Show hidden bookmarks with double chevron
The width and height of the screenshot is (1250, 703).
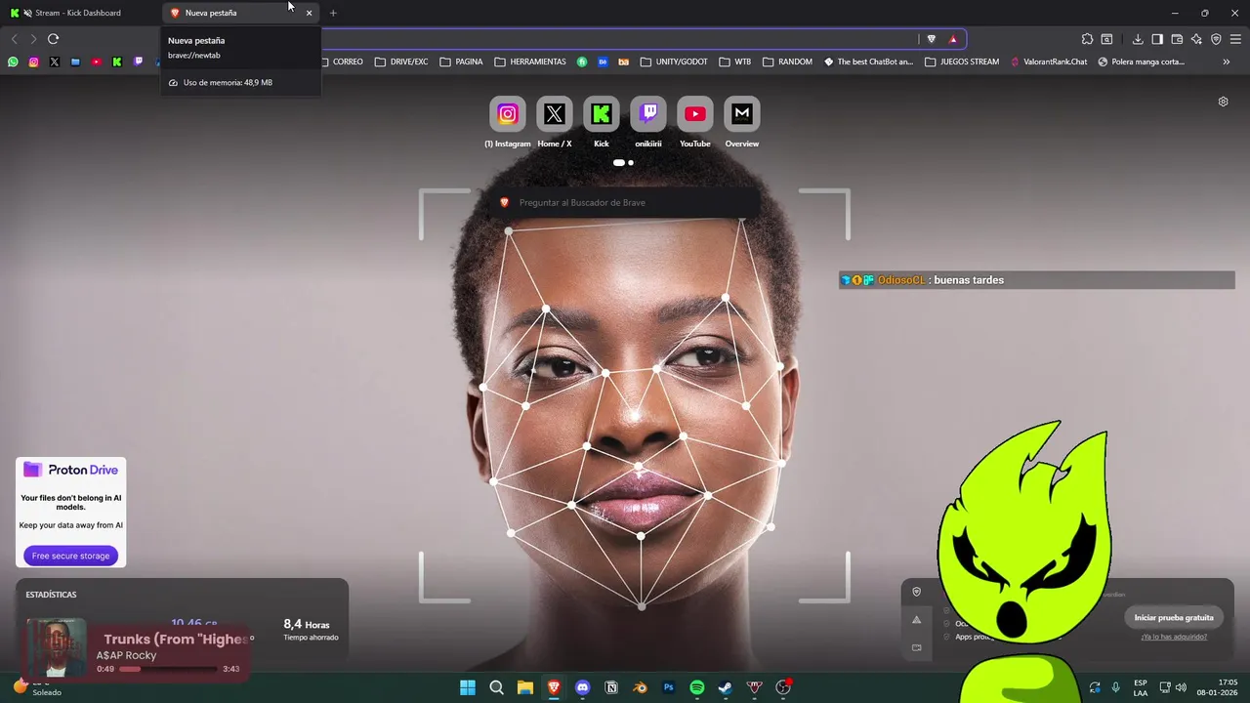pos(1227,62)
